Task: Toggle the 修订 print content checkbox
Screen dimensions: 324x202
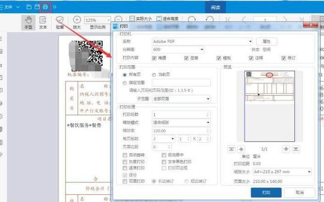Action: 283,58
